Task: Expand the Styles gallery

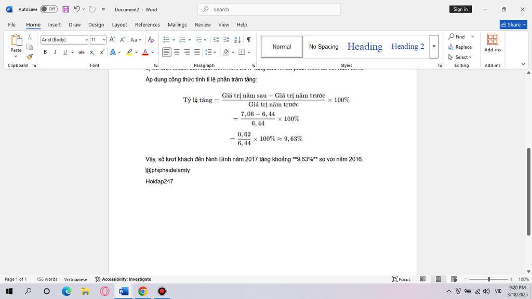Action: pos(434,47)
